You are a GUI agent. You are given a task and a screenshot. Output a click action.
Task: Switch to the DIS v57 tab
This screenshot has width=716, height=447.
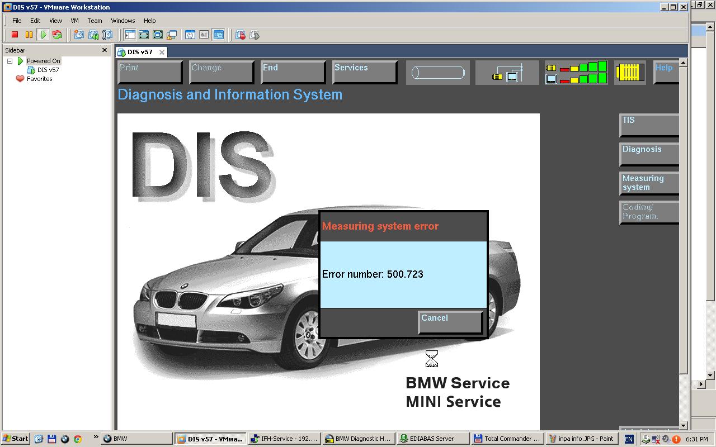[140, 52]
